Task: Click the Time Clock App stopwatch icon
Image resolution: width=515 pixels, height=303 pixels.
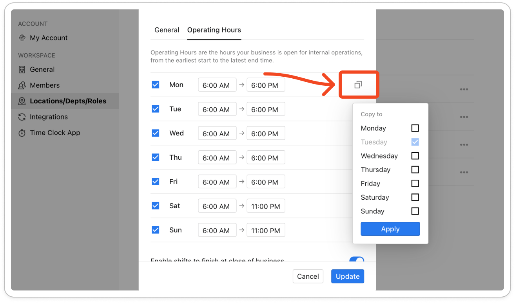Action: click(22, 133)
